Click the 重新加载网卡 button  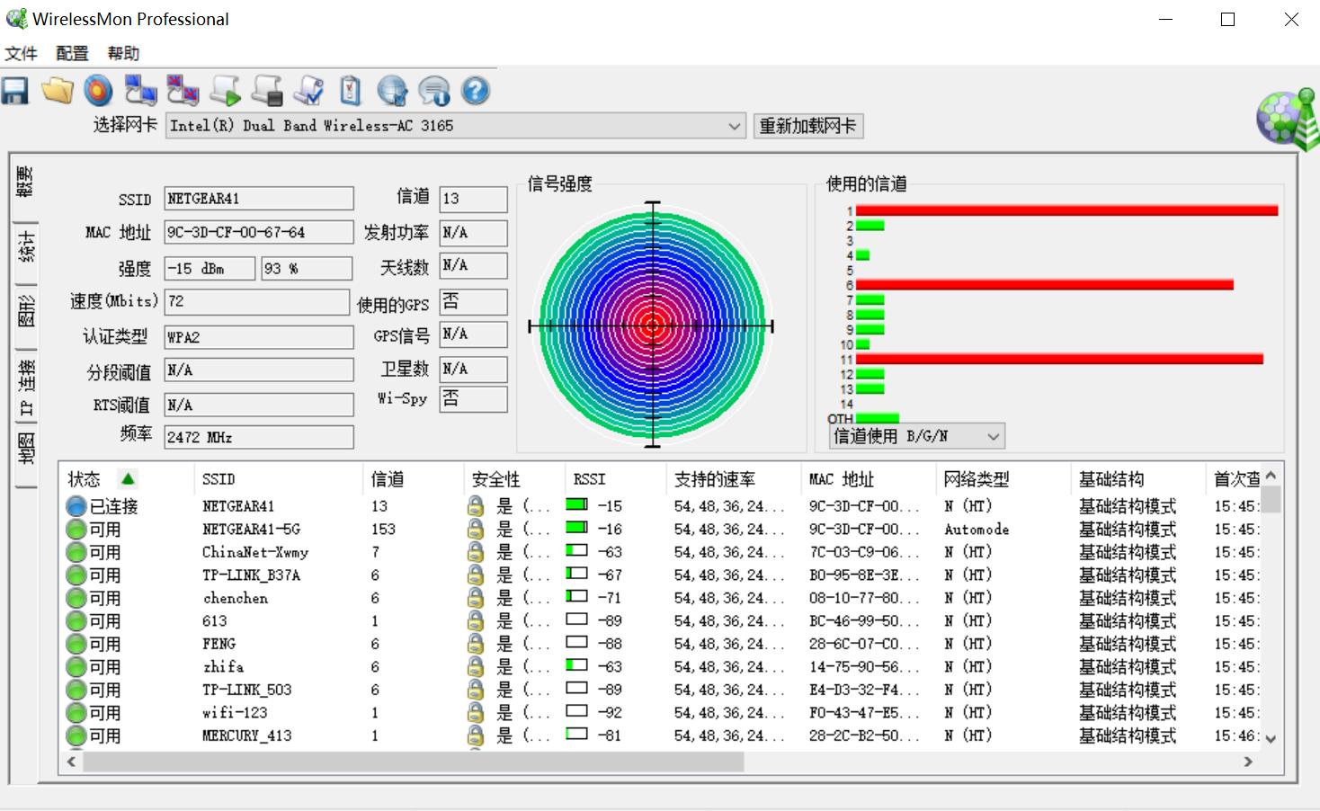coord(807,125)
